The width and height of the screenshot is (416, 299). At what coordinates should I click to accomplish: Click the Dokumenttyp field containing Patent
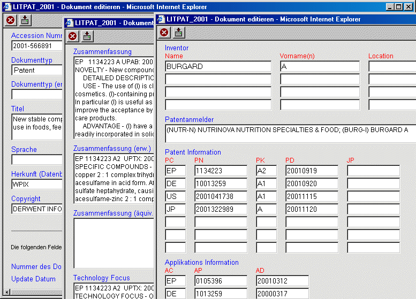tap(36, 70)
